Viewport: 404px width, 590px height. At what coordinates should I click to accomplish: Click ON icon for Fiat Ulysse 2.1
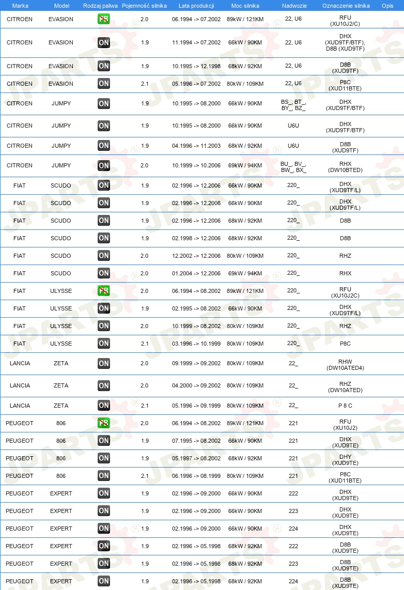point(103,344)
